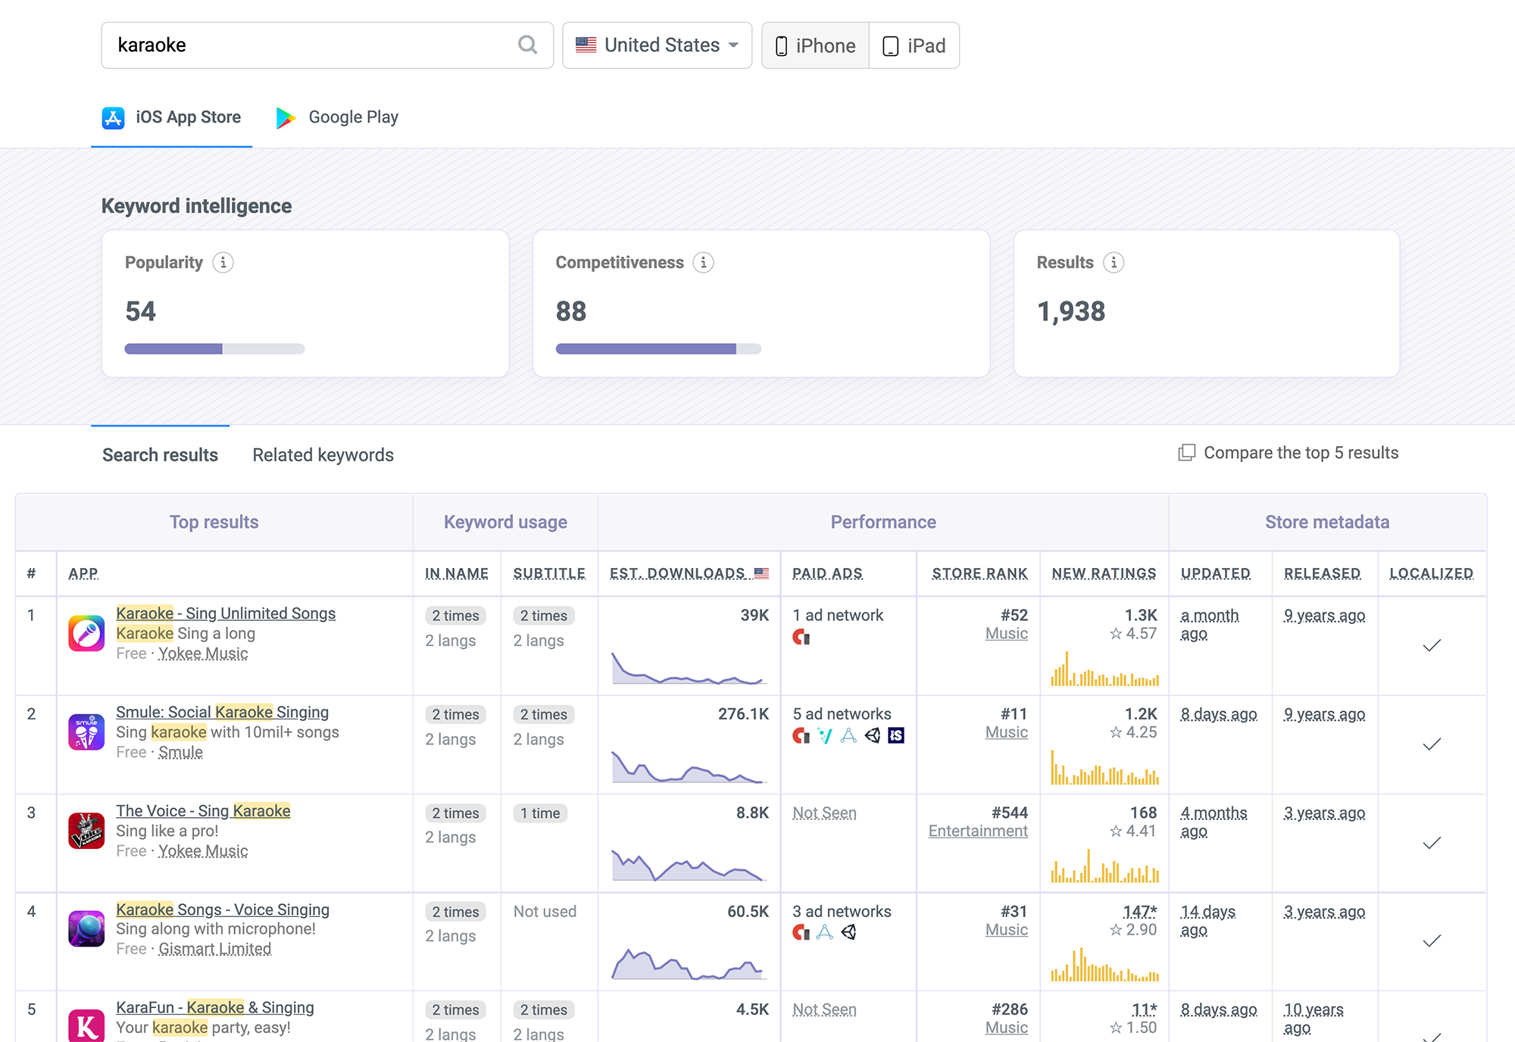The image size is (1515, 1042).
Task: Click the downloads chart for Smule
Action: tap(689, 766)
